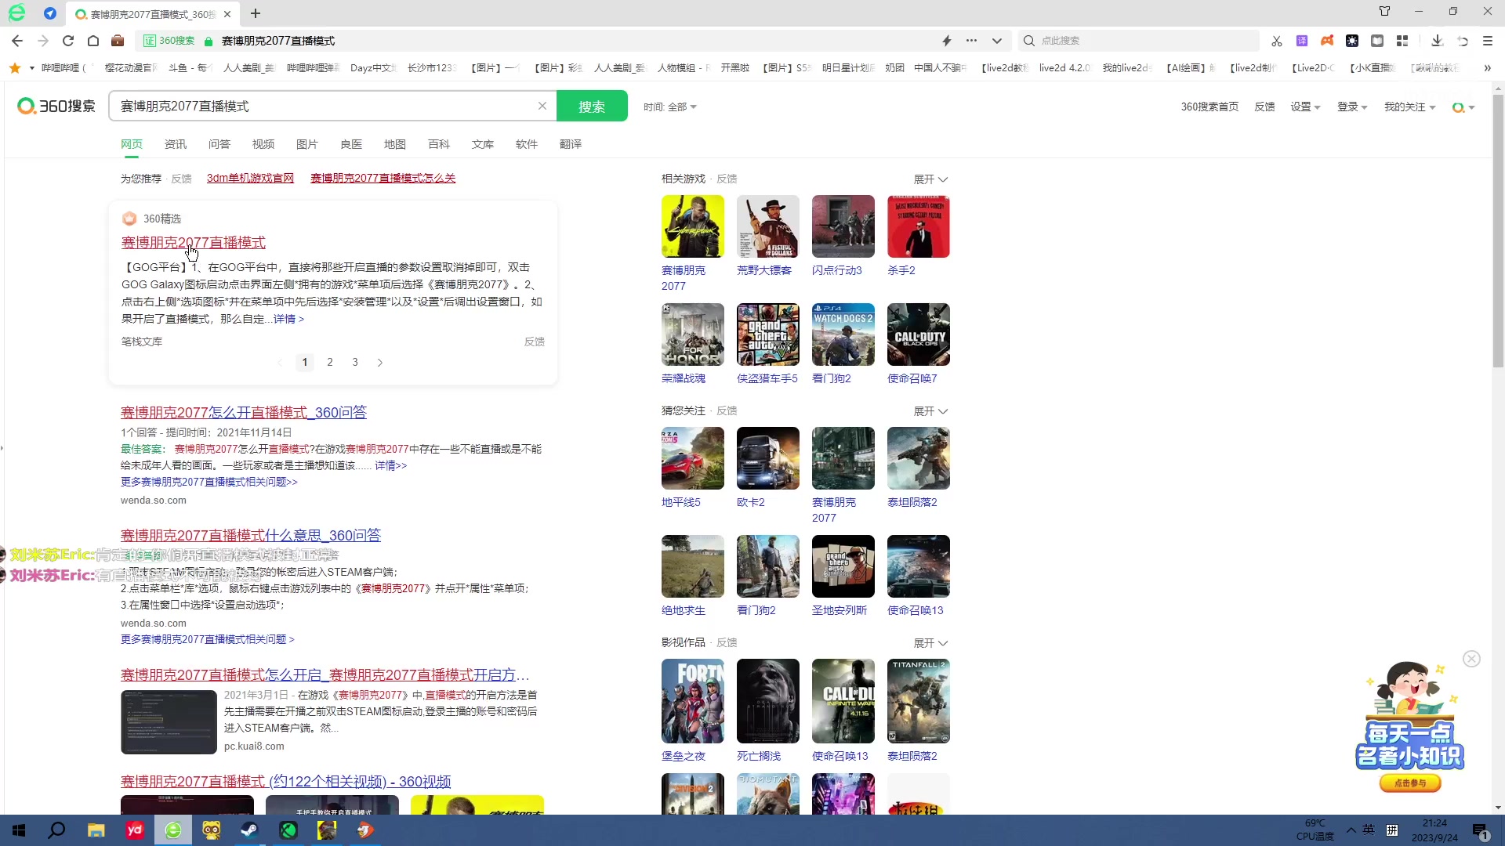Image resolution: width=1505 pixels, height=846 pixels.
Task: Open the notification center icon
Action: pyautogui.click(x=1481, y=831)
